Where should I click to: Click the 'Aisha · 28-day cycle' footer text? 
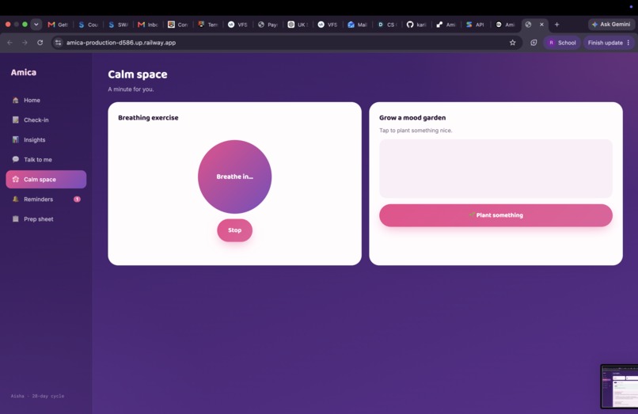[37, 396]
